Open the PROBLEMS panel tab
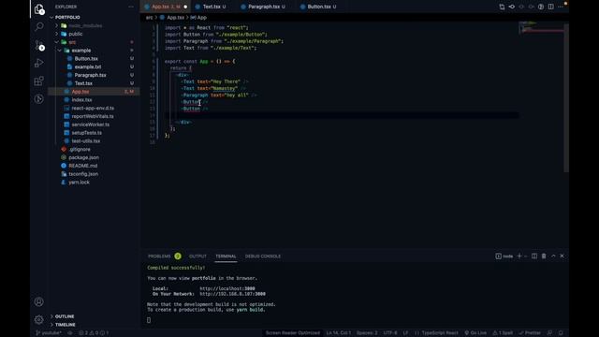 [164, 256]
